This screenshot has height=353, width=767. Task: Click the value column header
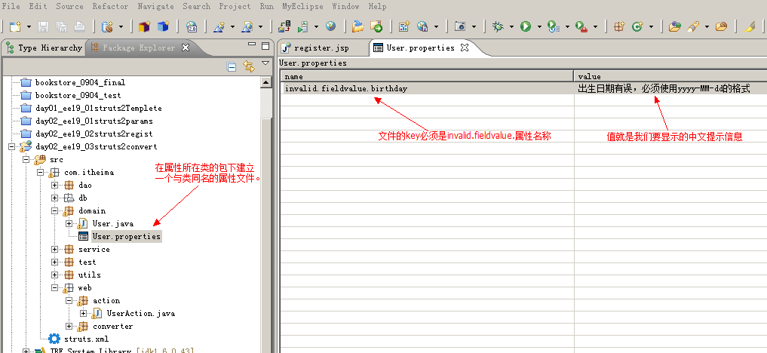tap(670, 76)
